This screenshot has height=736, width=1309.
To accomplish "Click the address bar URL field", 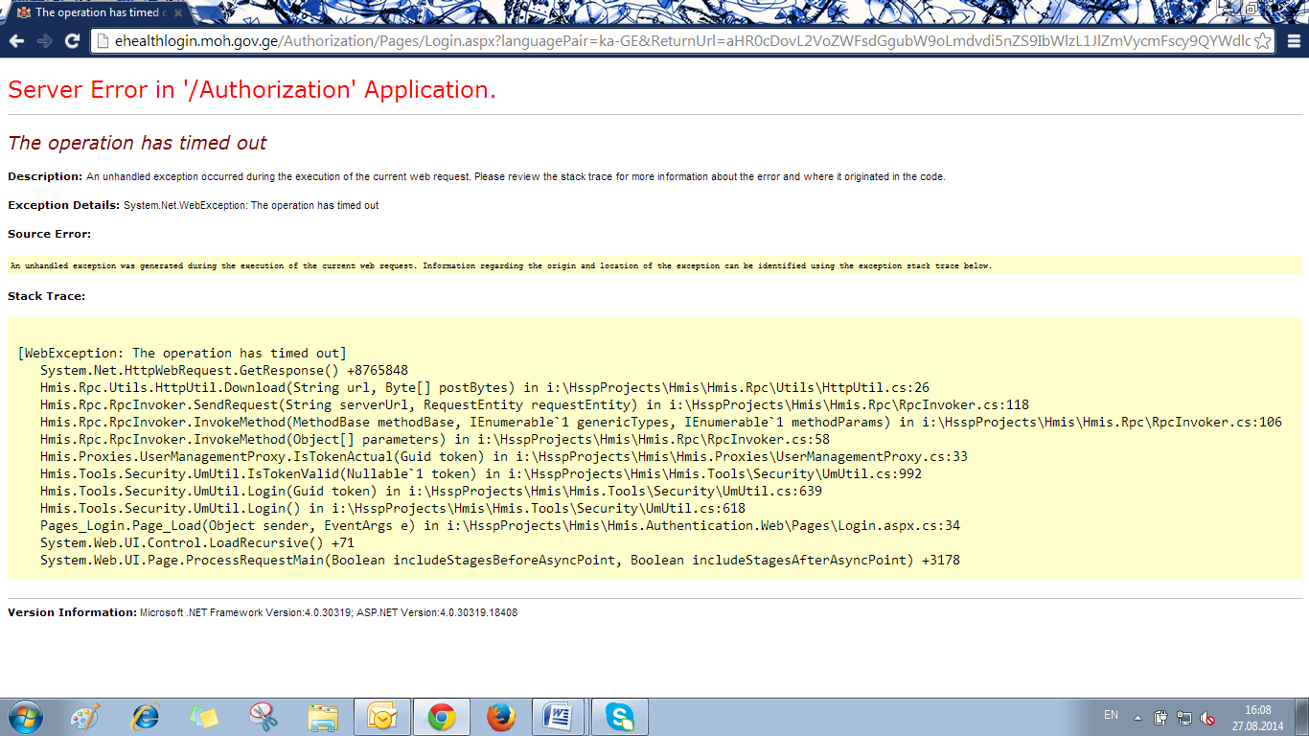I will point(671,41).
